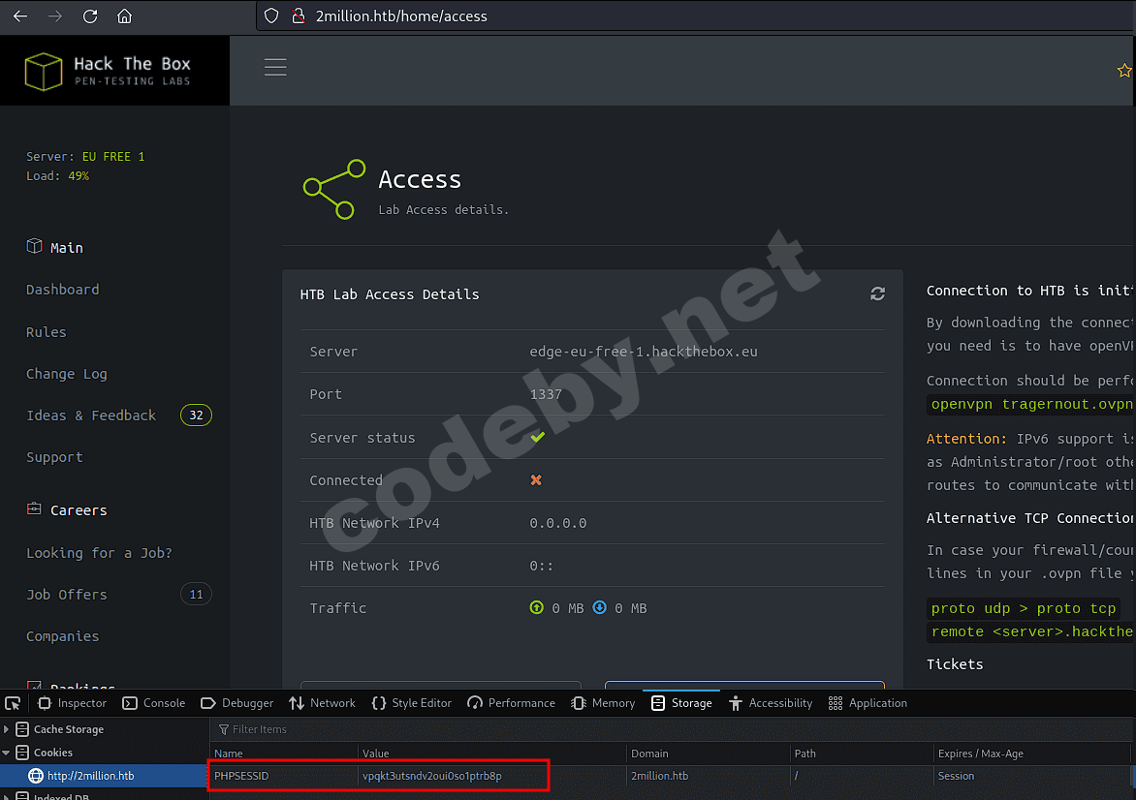
Task: Click the HTB Network IPv4 value 0.0.0.0
Action: 558,523
